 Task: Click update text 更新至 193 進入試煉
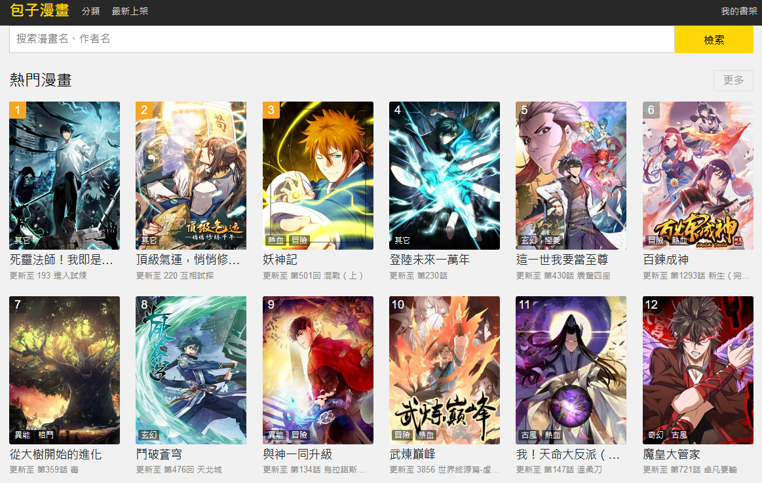tap(48, 275)
